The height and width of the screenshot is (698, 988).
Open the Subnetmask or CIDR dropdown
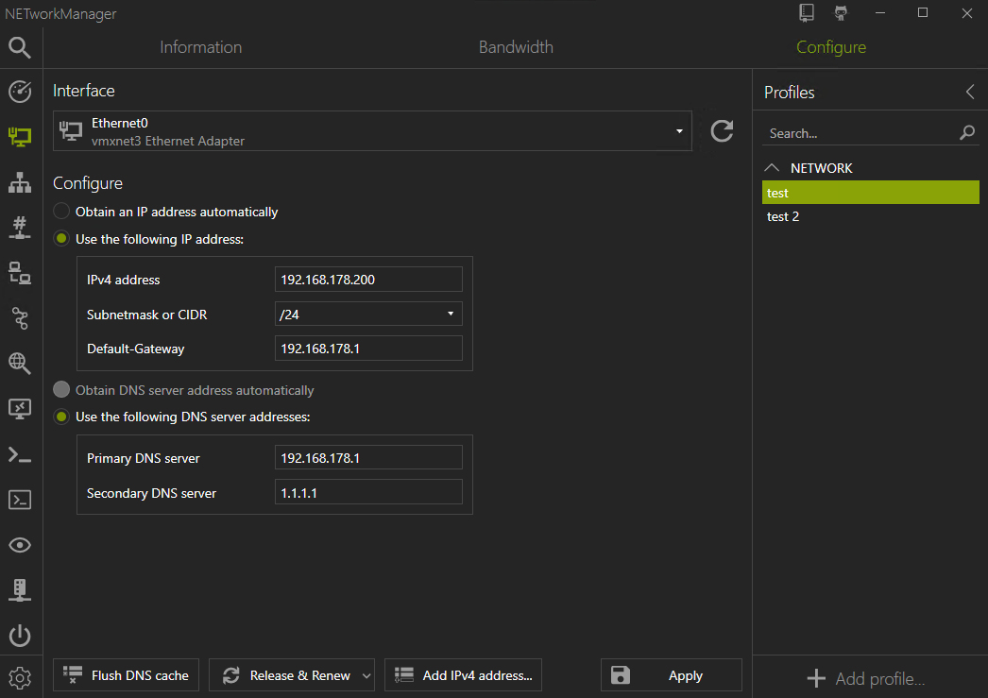point(451,313)
